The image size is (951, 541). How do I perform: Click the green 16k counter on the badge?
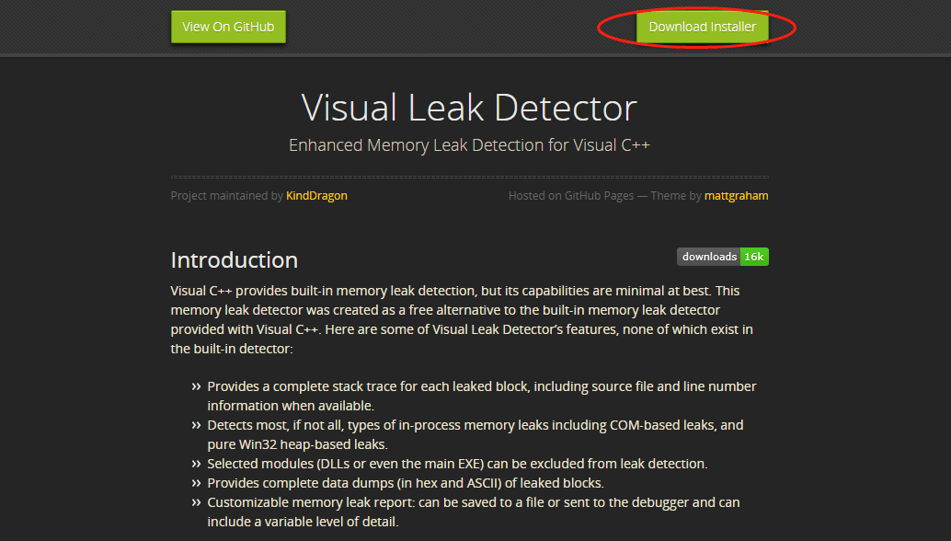pyautogui.click(x=754, y=256)
